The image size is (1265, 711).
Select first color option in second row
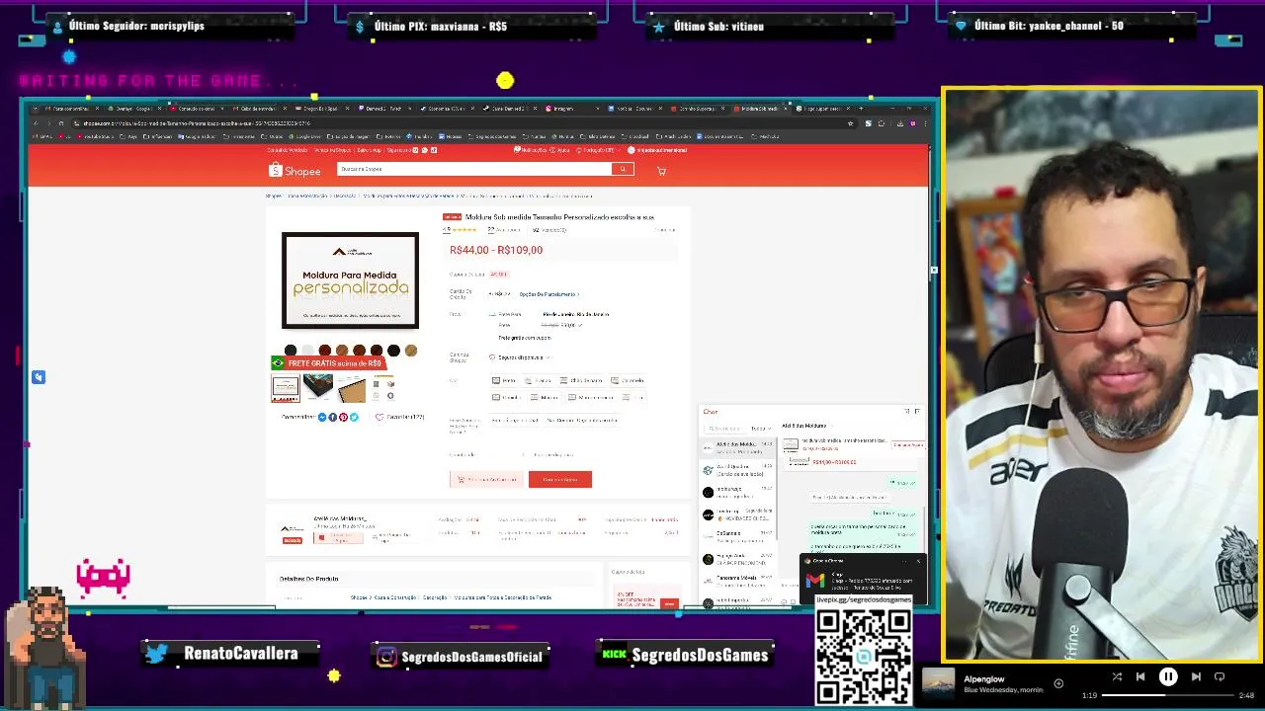coord(507,397)
